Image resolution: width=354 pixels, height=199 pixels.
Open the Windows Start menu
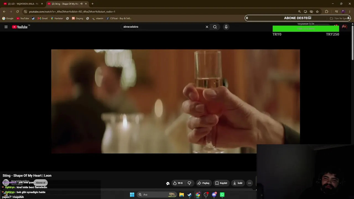coord(132,195)
